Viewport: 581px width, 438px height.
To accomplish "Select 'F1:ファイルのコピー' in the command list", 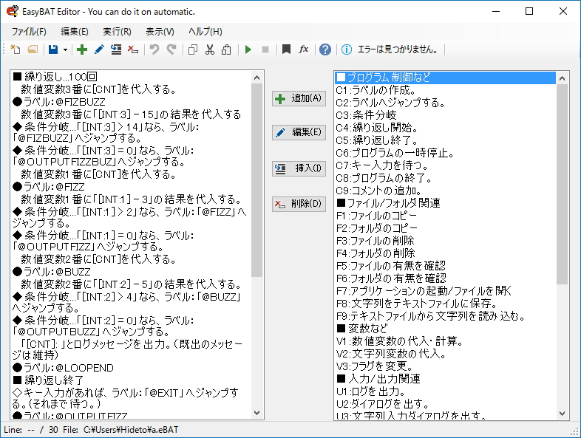I will (x=376, y=215).
